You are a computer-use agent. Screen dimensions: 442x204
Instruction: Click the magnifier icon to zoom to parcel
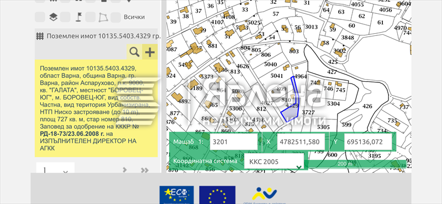(x=134, y=52)
